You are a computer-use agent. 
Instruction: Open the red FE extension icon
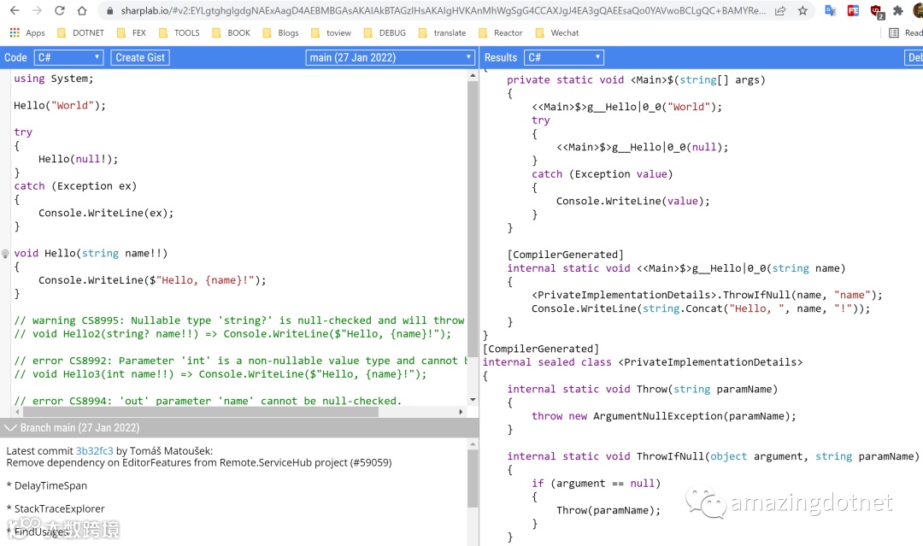(853, 10)
